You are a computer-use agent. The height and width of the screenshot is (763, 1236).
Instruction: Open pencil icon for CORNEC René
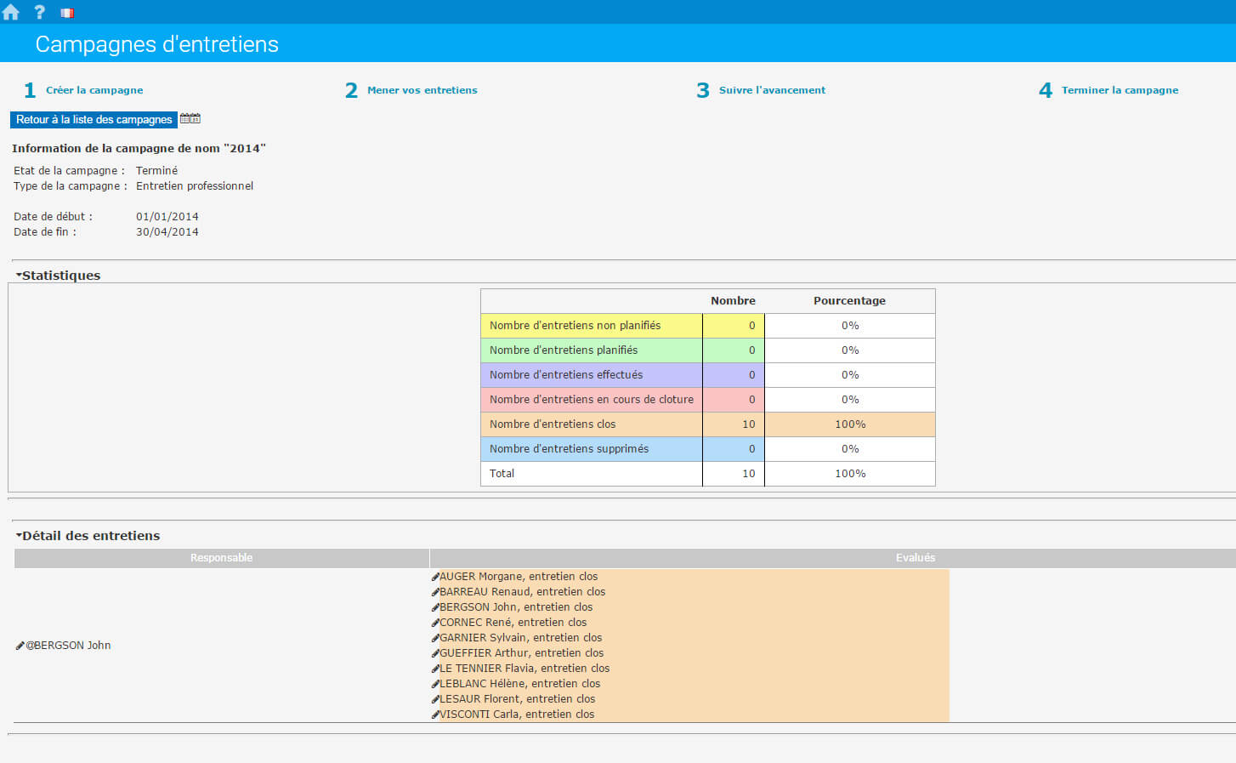coord(435,623)
